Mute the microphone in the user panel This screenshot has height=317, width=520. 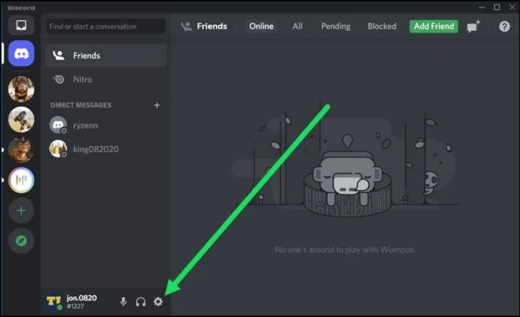124,302
